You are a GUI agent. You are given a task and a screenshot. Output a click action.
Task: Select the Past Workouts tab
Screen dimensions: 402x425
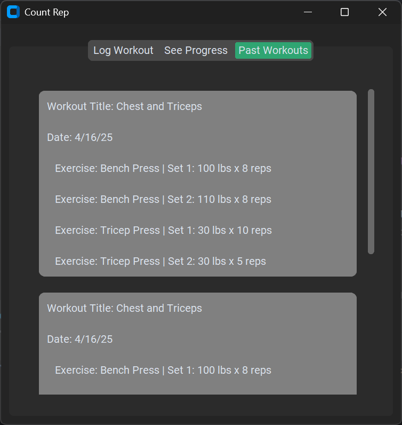click(x=273, y=51)
